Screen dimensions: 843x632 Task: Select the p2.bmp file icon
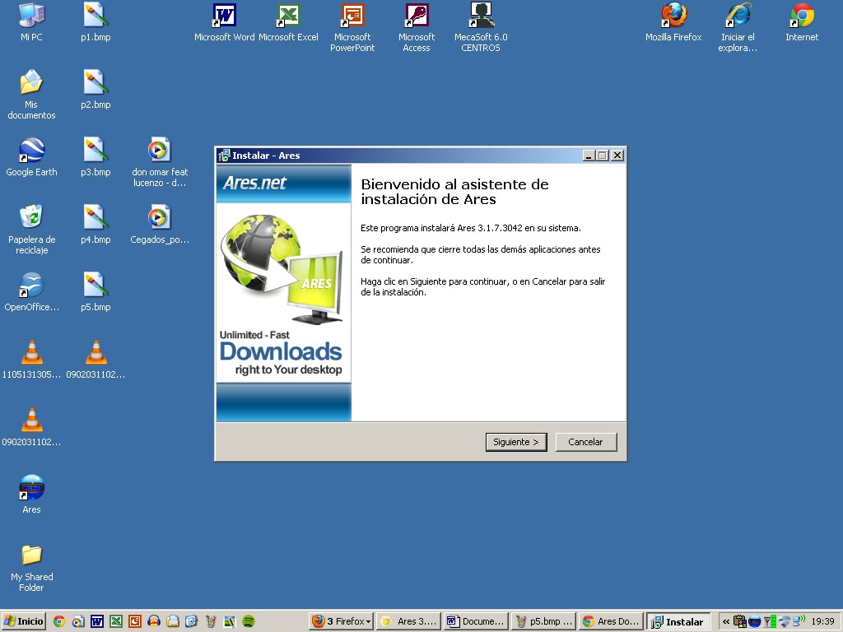click(x=95, y=90)
